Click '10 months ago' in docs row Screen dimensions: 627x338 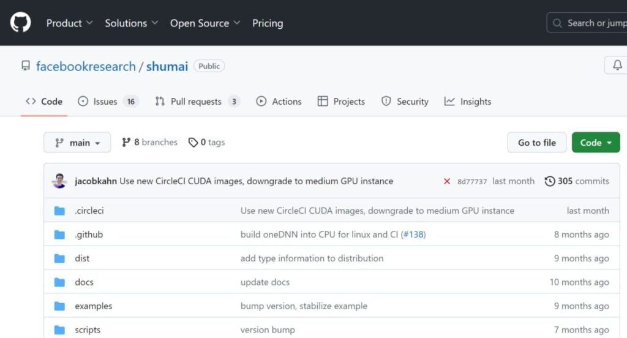579,282
